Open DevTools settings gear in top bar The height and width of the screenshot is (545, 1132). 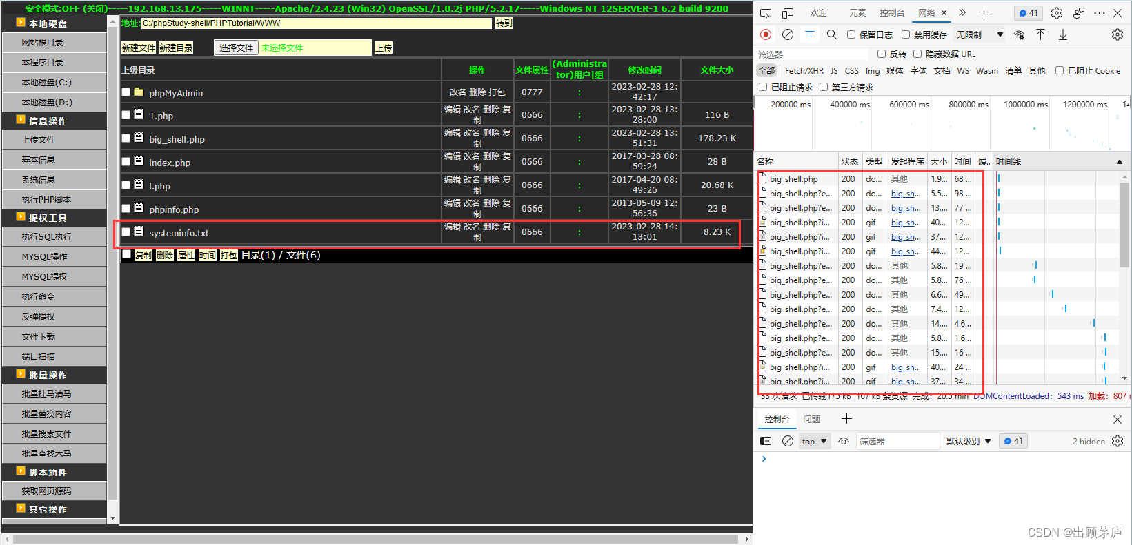1057,13
